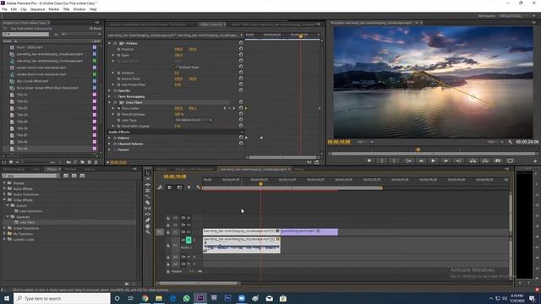Open Program monitor settings wrench
The image size is (541, 304).
[x=511, y=142]
